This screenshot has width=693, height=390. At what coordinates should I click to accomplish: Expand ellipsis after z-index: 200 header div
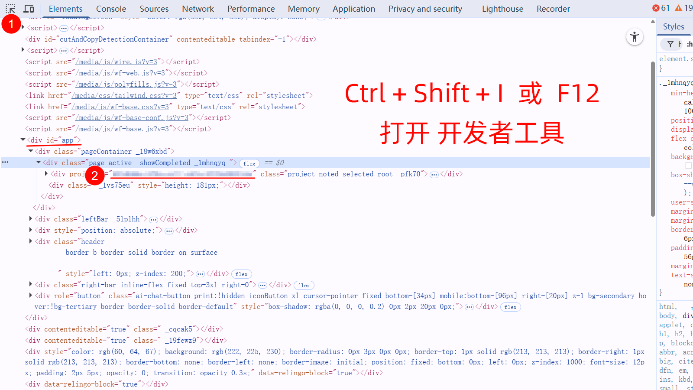point(200,274)
